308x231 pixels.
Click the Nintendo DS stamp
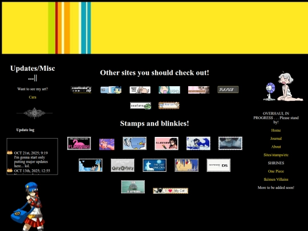(x=218, y=165)
